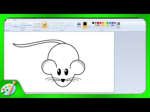The image size is (150, 112).
Task: Choose the cloud callout shape
Action: [63, 27]
